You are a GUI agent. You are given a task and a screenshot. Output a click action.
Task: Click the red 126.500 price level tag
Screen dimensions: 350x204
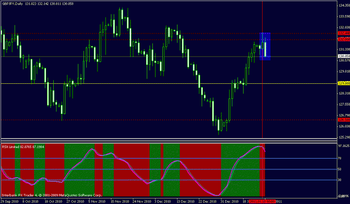coord(344,120)
